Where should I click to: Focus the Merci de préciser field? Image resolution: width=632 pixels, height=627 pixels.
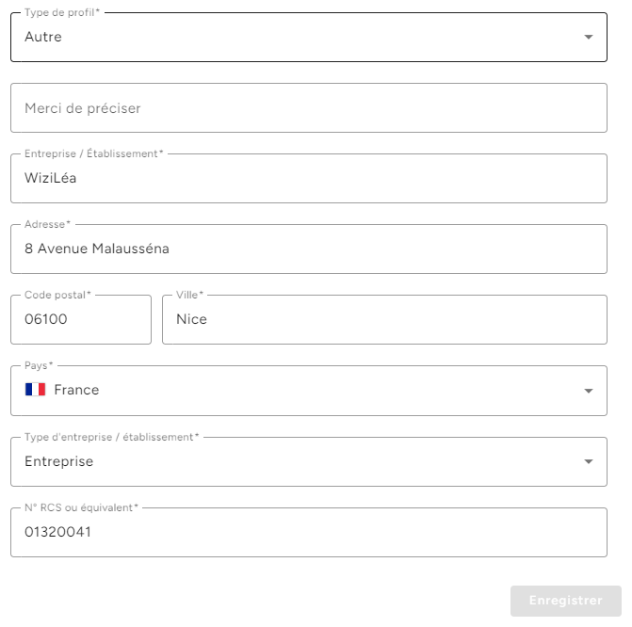pyautogui.click(x=309, y=108)
